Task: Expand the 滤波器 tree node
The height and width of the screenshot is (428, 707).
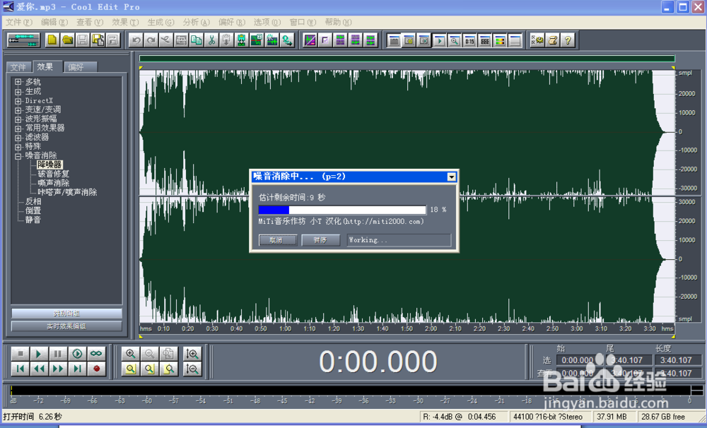Action: [x=18, y=138]
